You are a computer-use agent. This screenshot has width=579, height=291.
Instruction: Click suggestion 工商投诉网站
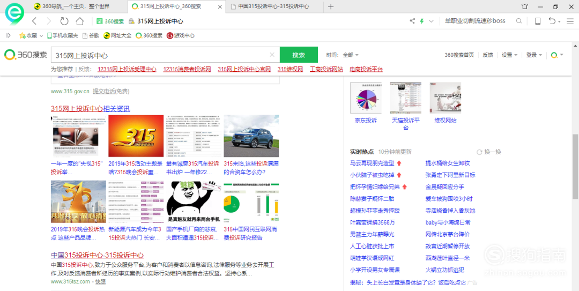pyautogui.click(x=326, y=69)
